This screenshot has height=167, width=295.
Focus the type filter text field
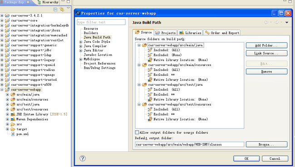[x=101, y=22]
